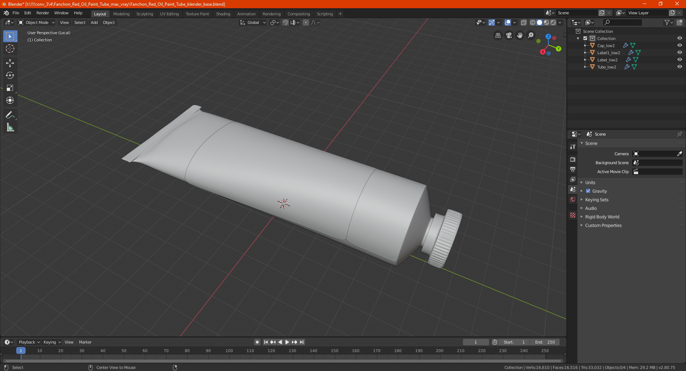
Task: Toggle the Gravity checkbox
Action: coord(588,191)
